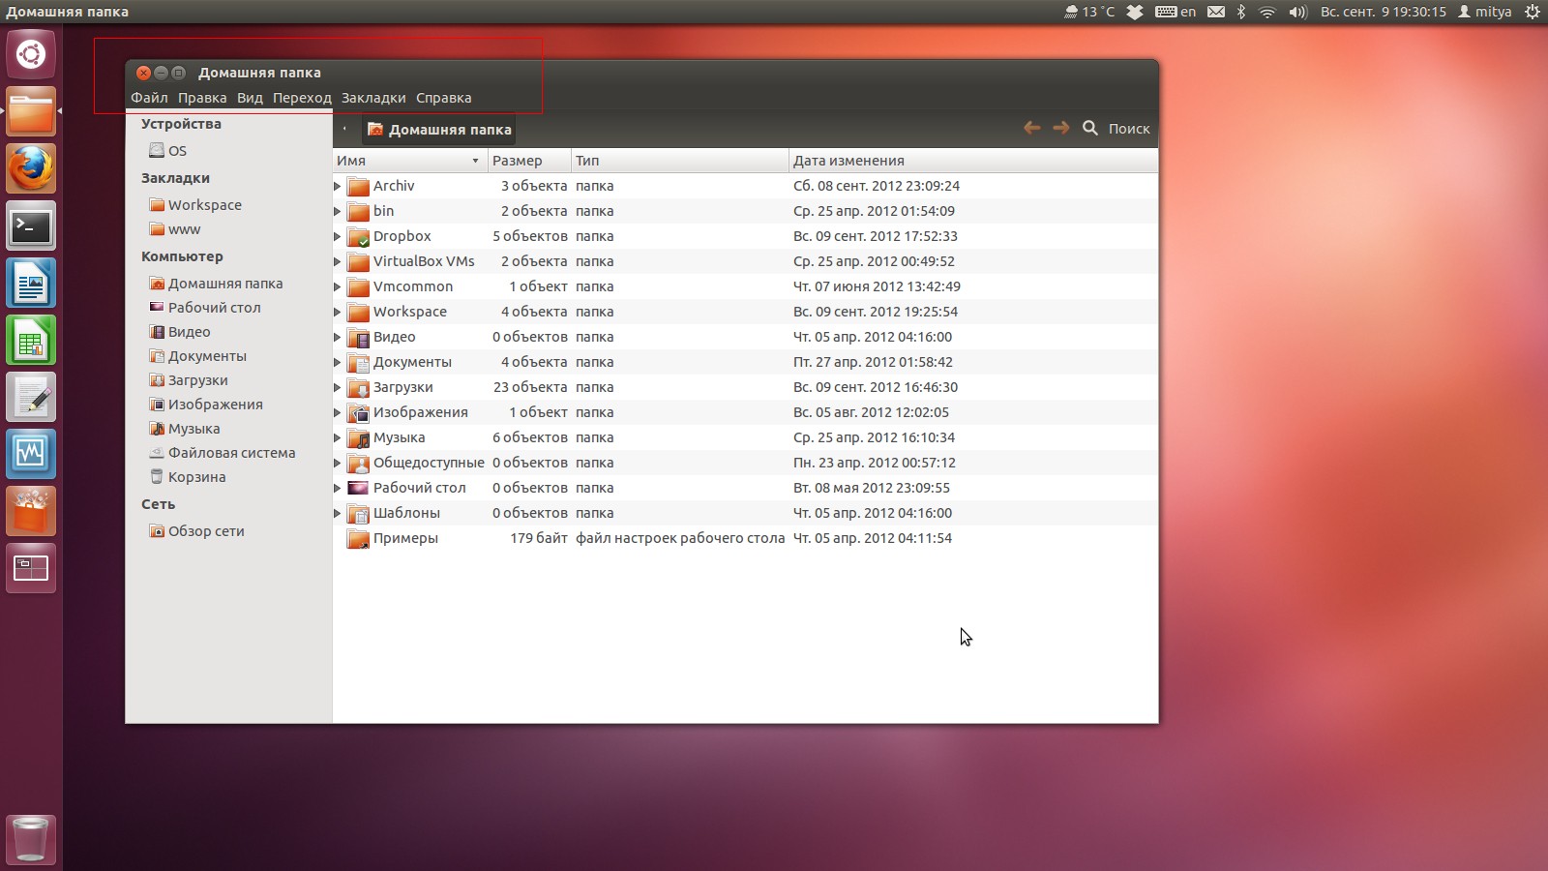Open the Вид menu
Screen dimensions: 1548x871
click(x=250, y=98)
